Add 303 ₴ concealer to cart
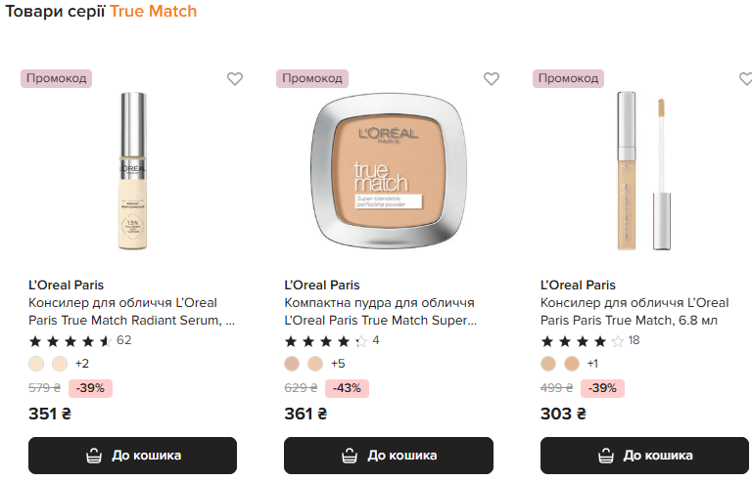752x481 pixels. coord(644,456)
